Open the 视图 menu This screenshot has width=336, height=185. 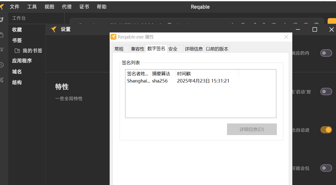pyautogui.click(x=49, y=7)
